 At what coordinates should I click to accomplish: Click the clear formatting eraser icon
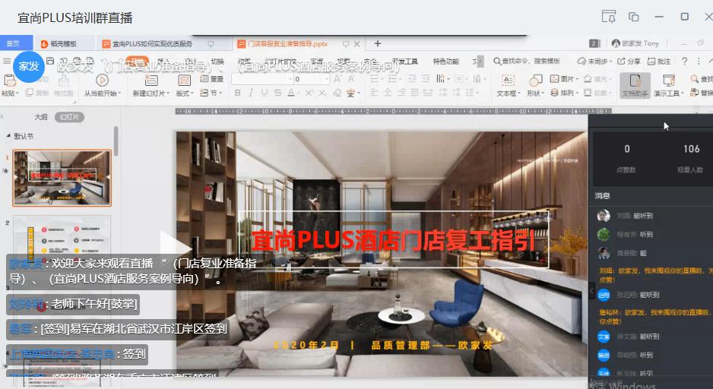[x=337, y=93]
